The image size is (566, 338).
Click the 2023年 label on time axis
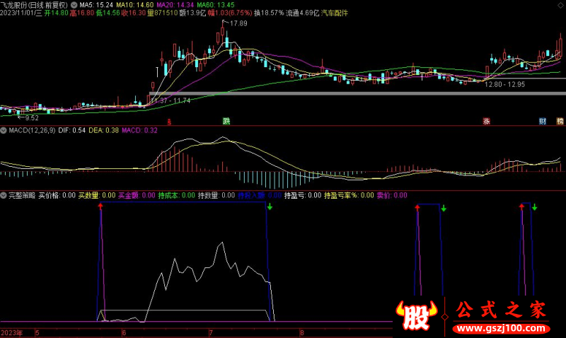[x=12, y=332]
